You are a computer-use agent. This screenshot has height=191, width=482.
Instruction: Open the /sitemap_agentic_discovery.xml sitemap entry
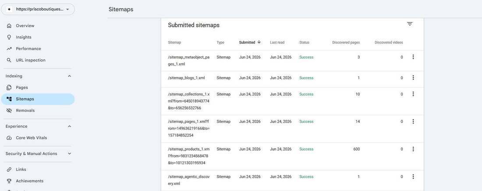pos(188,180)
